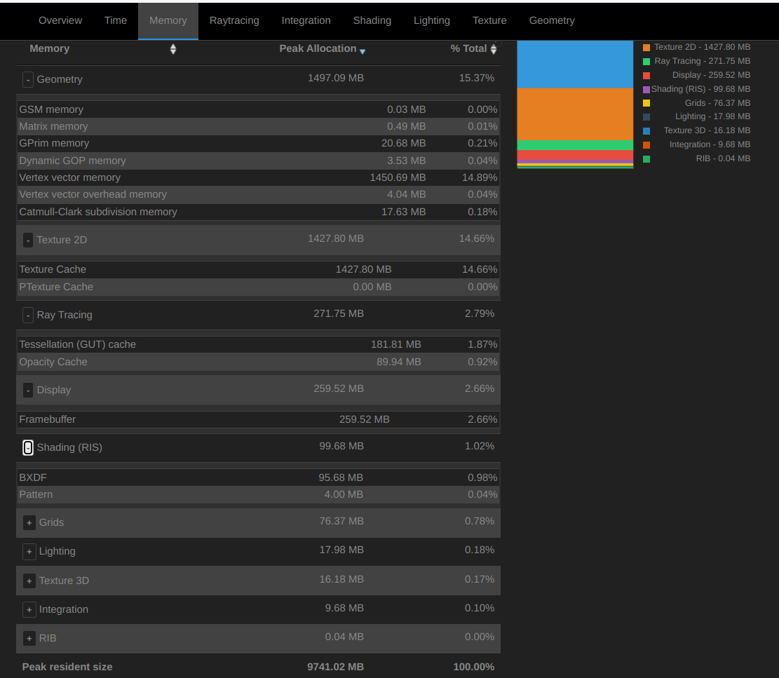
Task: Open the Shading tab
Action: click(372, 20)
